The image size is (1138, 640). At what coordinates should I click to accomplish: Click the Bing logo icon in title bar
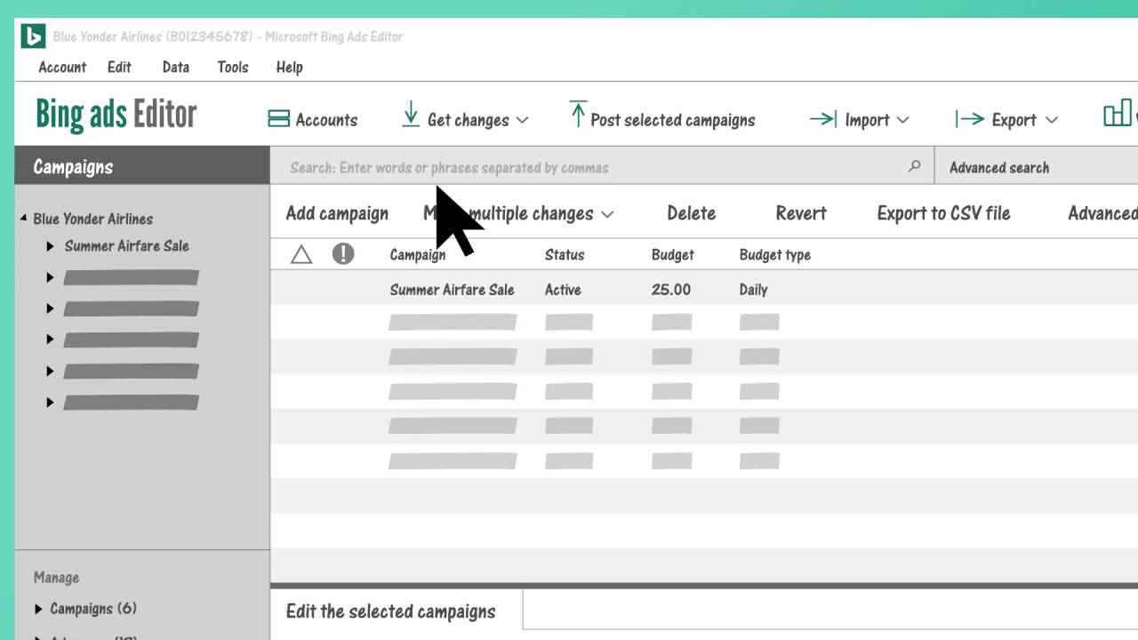tap(33, 36)
